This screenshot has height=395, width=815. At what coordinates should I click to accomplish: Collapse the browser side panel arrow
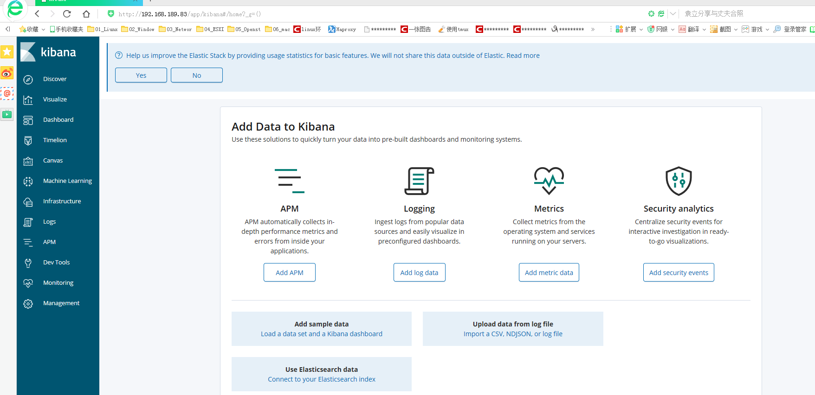pos(8,29)
